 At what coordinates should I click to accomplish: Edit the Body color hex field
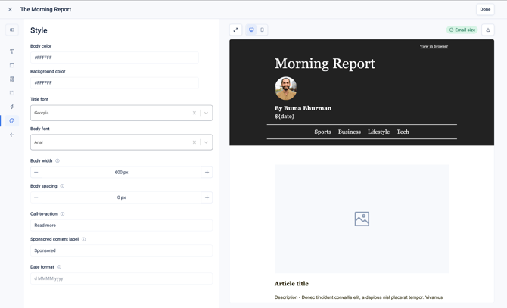pos(114,58)
